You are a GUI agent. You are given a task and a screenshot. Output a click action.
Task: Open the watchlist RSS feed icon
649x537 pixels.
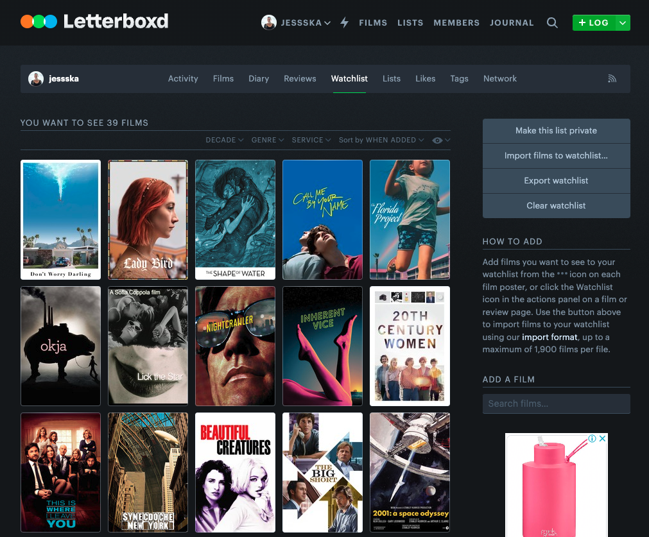(x=612, y=78)
